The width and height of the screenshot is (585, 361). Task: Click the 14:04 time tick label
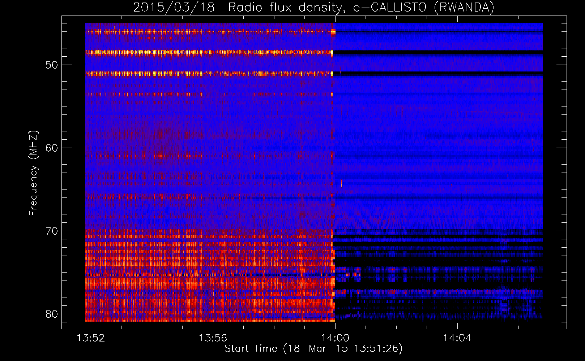457,338
